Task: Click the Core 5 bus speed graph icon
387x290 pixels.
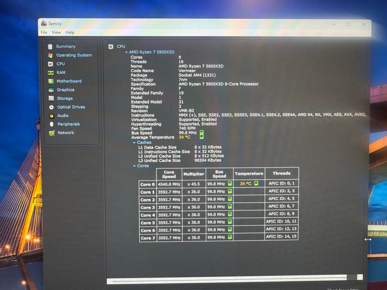Action: point(230,222)
